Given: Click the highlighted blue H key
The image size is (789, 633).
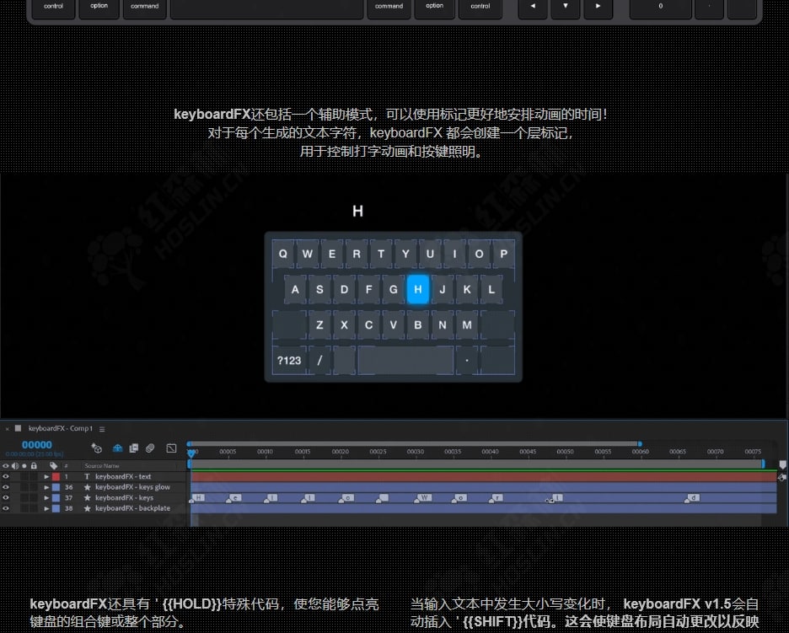Looking at the screenshot, I should (x=417, y=289).
